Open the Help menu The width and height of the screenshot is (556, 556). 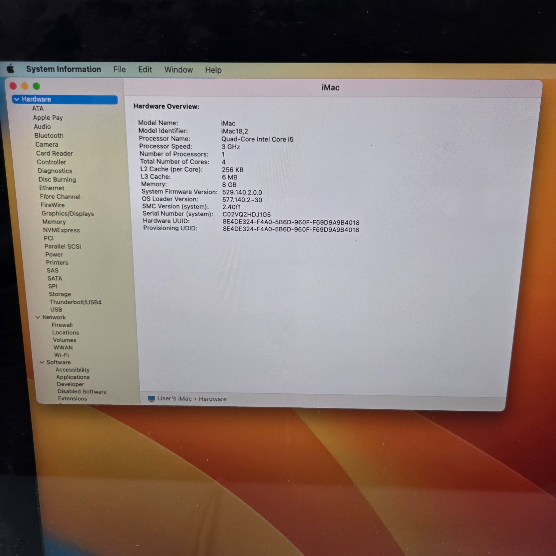click(x=213, y=70)
